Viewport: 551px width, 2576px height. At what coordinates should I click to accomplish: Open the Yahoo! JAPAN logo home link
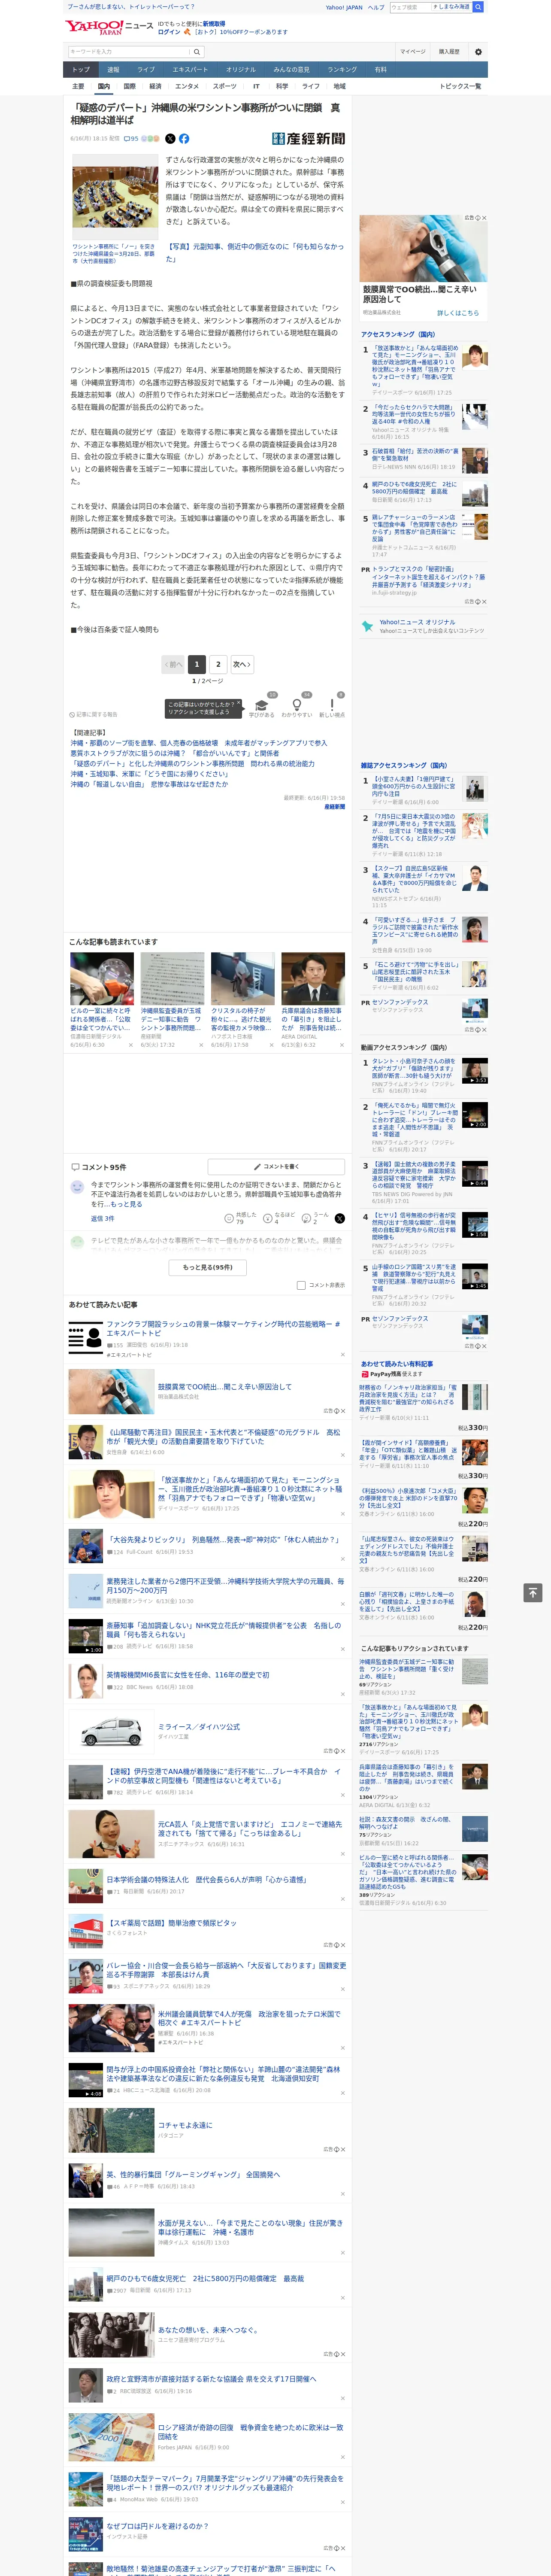coord(94,27)
